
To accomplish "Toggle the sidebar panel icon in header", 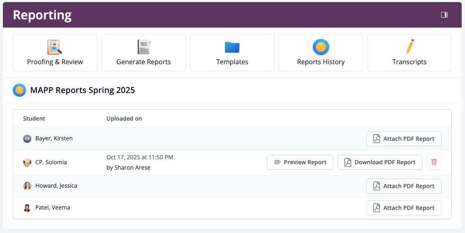I will pyautogui.click(x=444, y=15).
